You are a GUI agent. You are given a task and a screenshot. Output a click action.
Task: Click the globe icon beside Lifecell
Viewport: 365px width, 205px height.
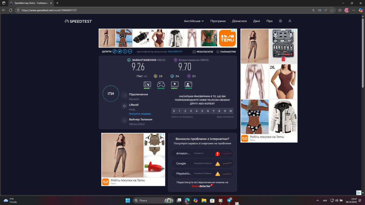tap(124, 106)
